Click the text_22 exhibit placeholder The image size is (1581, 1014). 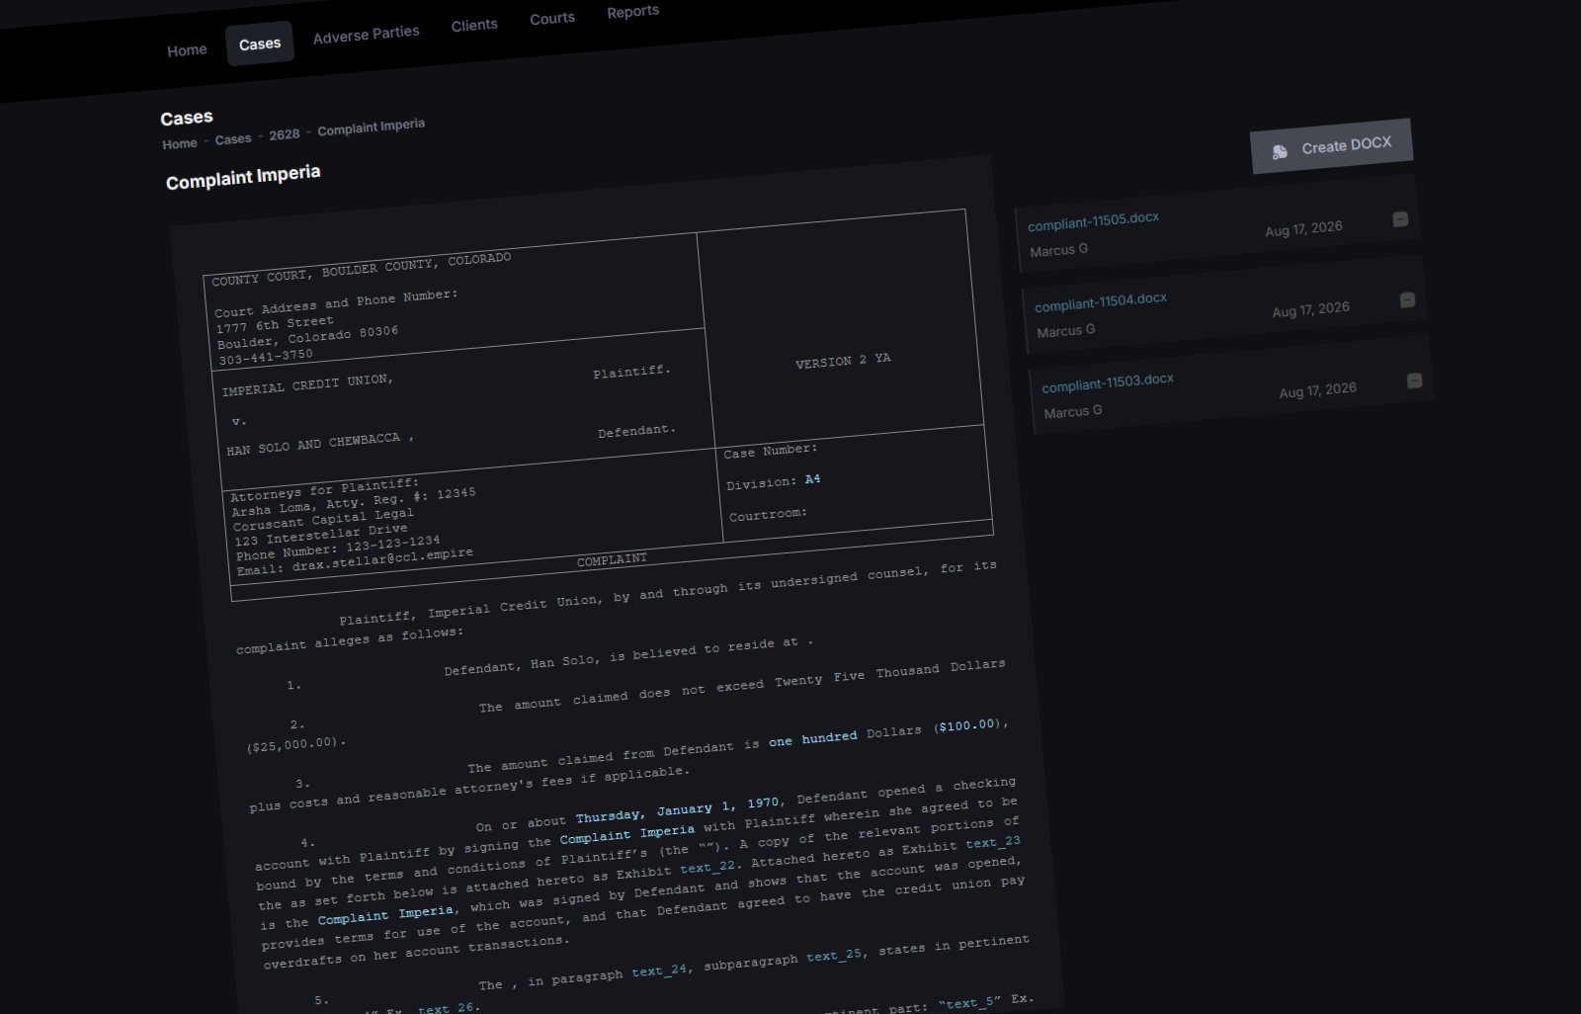[707, 868]
